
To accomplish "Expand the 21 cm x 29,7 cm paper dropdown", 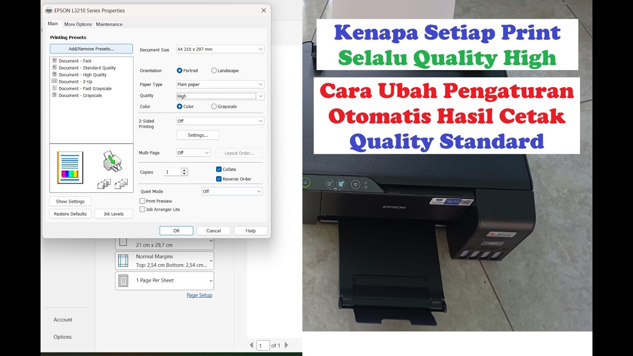I will [211, 241].
